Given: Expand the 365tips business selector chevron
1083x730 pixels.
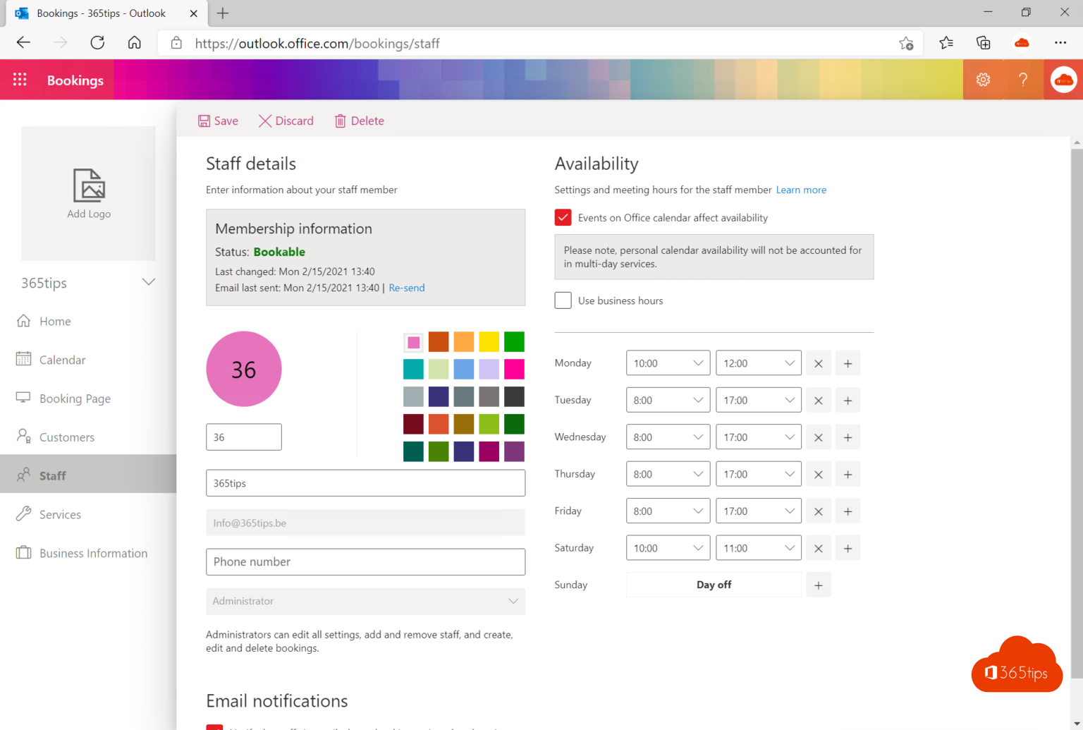Looking at the screenshot, I should click(148, 282).
